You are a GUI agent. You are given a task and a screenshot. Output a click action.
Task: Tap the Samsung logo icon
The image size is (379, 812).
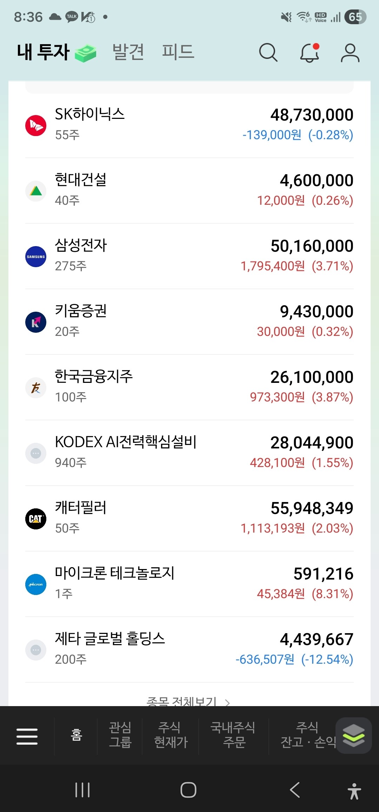tap(36, 256)
